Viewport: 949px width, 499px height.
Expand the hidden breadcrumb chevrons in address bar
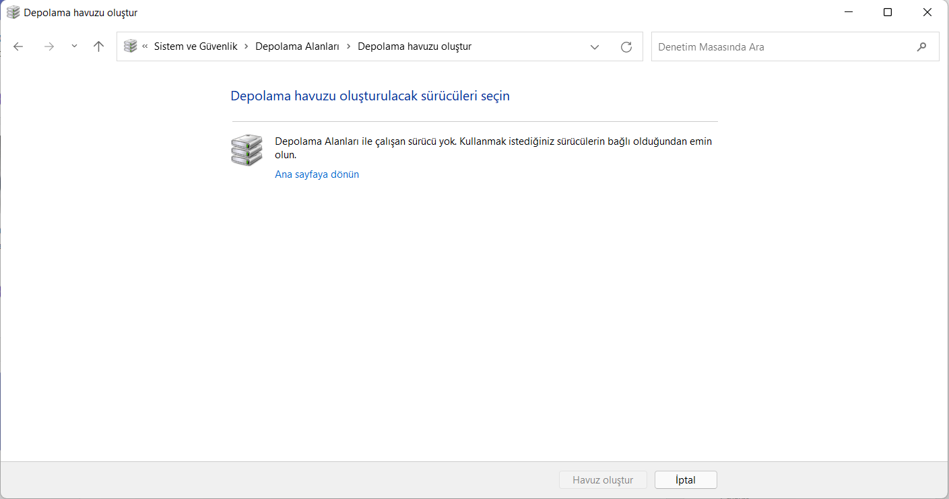coord(145,46)
